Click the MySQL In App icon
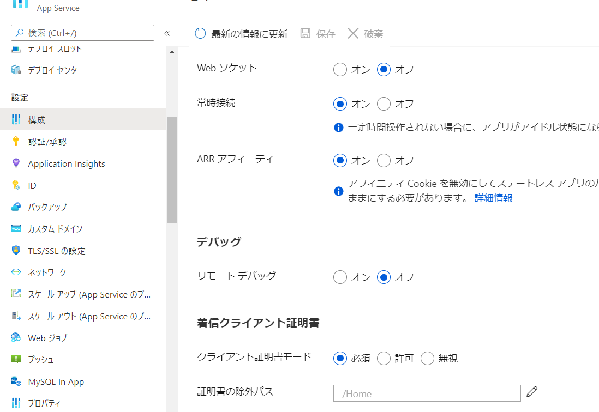This screenshot has width=599, height=412. pyautogui.click(x=16, y=381)
